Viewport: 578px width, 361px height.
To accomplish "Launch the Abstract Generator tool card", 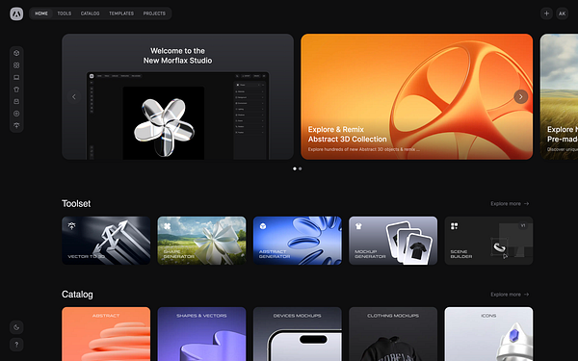I will (x=298, y=241).
